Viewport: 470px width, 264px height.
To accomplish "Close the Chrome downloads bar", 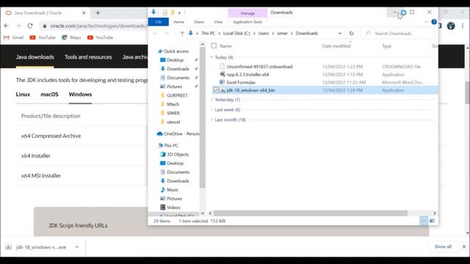I will tap(464, 246).
